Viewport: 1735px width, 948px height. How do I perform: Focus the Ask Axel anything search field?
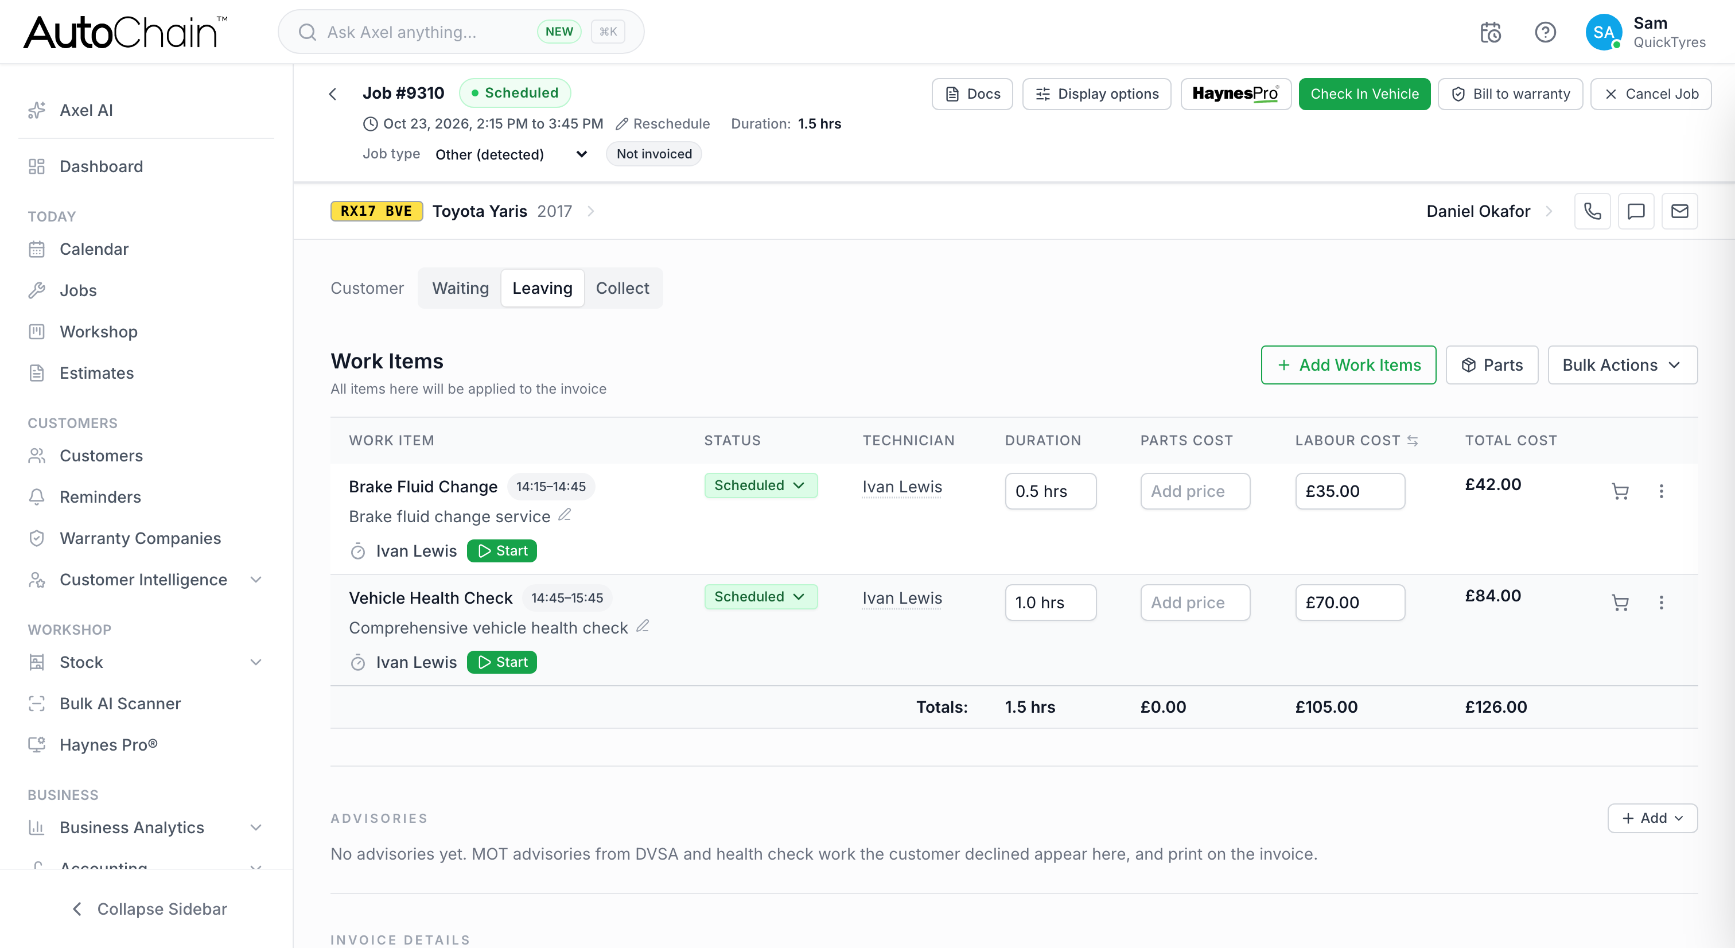pyautogui.click(x=461, y=32)
